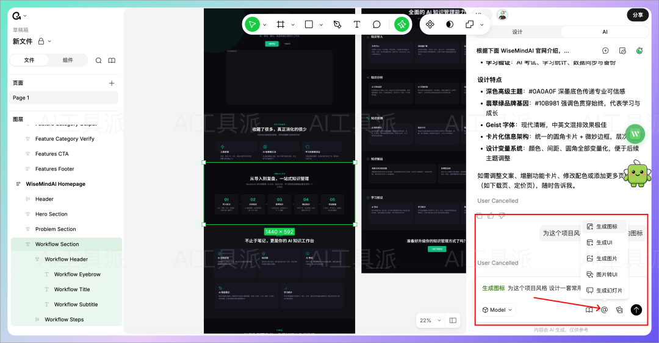Expand the chevron beside the app logo
Viewport: 659px width, 343px height.
pyautogui.click(x=25, y=16)
